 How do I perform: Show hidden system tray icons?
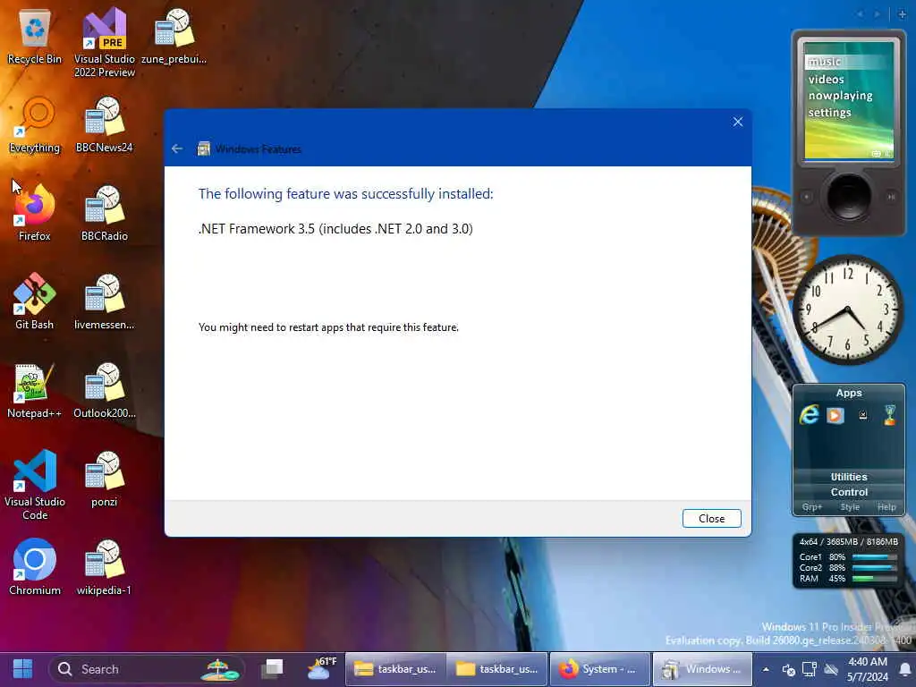766,669
